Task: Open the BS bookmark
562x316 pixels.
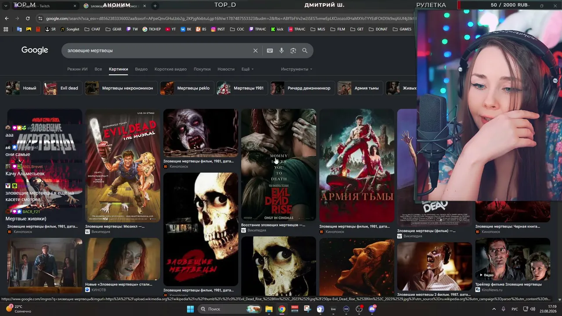Action: (x=201, y=29)
